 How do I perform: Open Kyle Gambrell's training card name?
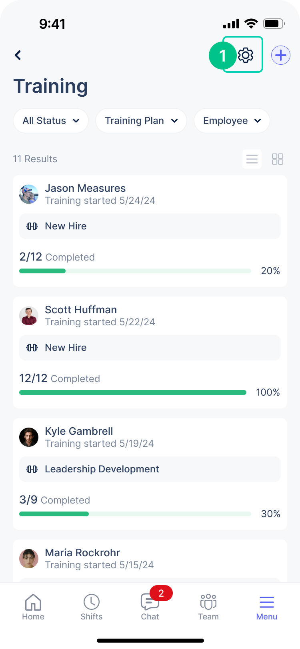coord(79,431)
